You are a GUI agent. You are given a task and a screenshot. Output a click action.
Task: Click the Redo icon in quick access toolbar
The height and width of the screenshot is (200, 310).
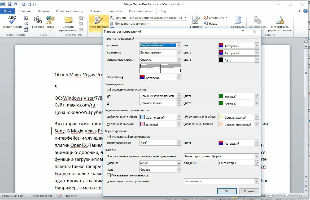pyautogui.click(x=24, y=4)
